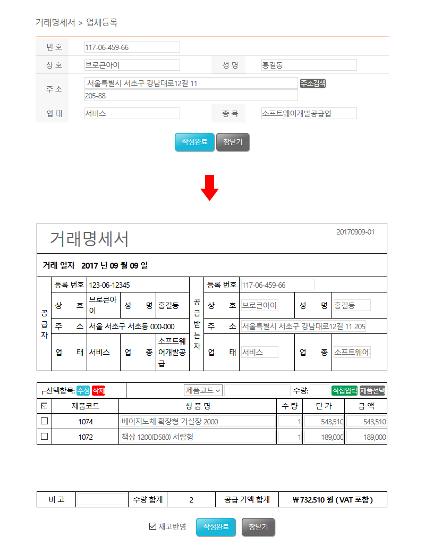Check the box for product 1074
This screenshot has width=425, height=544.
[45, 421]
